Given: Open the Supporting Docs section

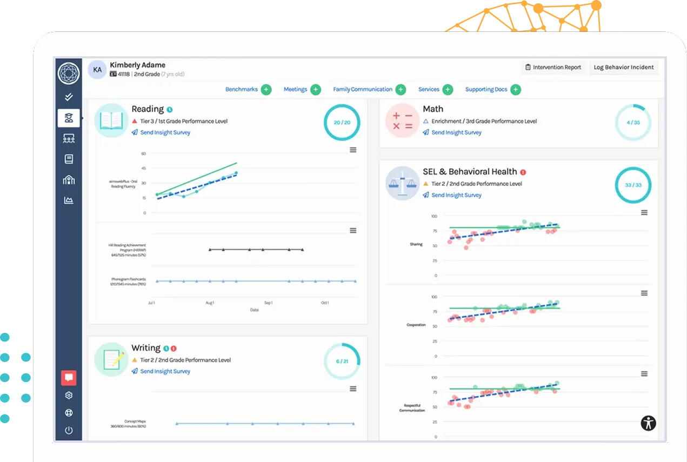Looking at the screenshot, I should (x=486, y=90).
